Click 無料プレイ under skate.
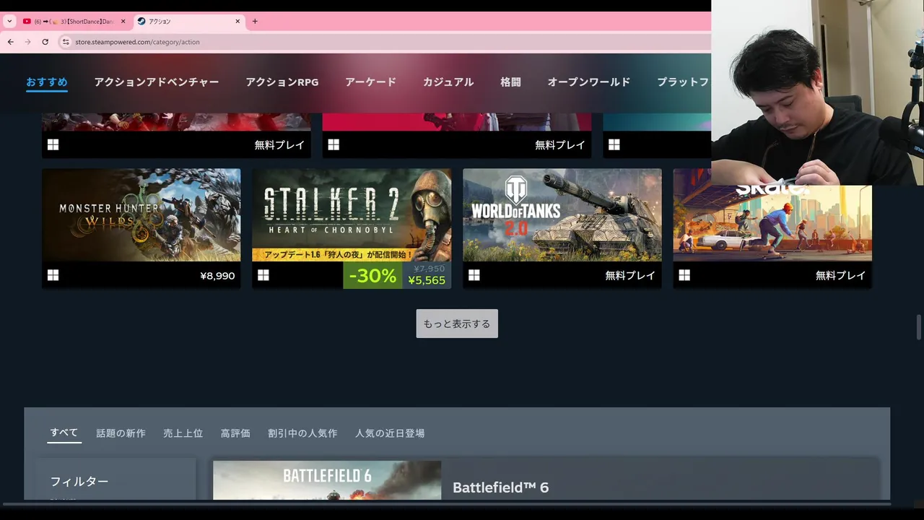924x520 pixels. tap(840, 276)
